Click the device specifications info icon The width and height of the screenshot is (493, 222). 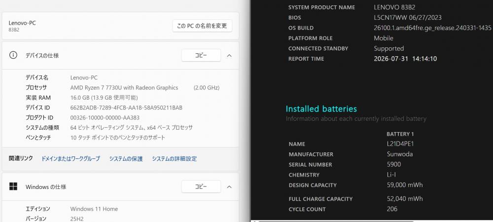pos(13,55)
